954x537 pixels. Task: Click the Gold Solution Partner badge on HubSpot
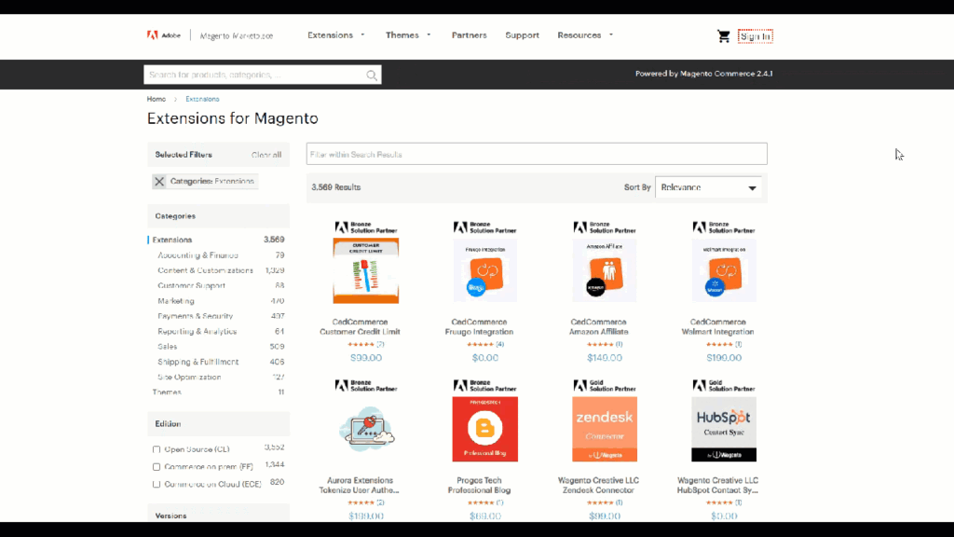coord(724,386)
